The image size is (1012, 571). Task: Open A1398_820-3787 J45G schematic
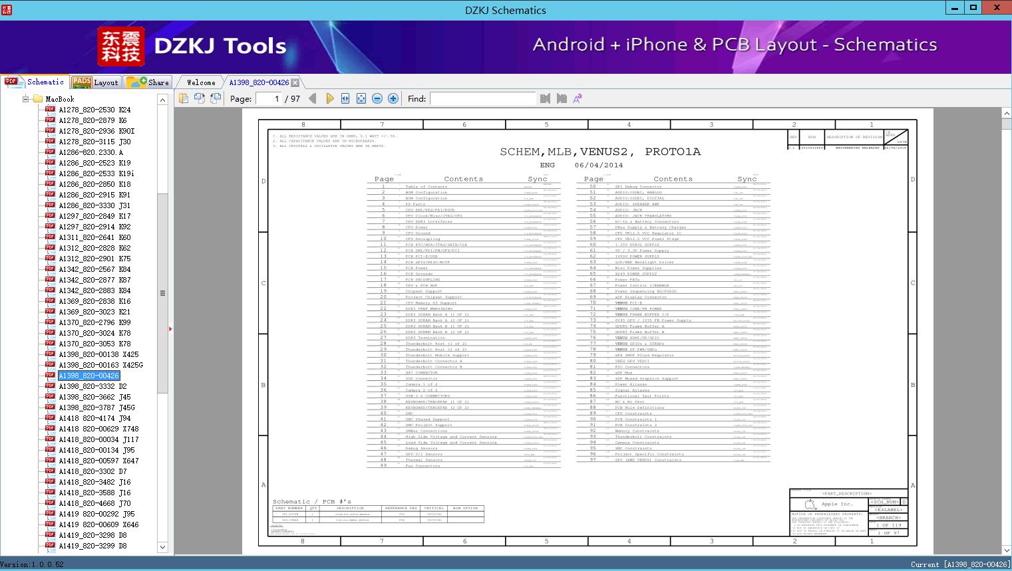pos(96,407)
